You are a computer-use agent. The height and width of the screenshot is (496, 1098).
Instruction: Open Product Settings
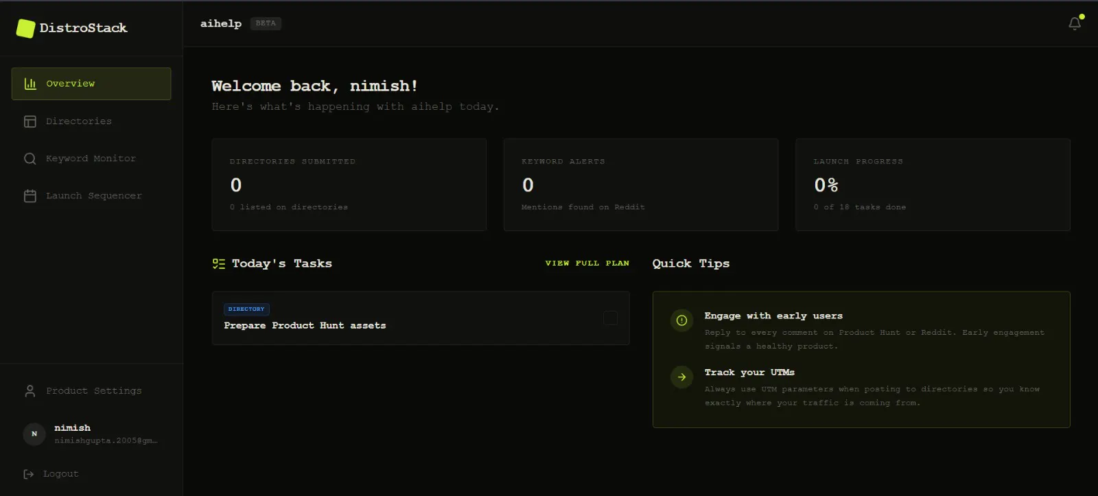click(91, 391)
